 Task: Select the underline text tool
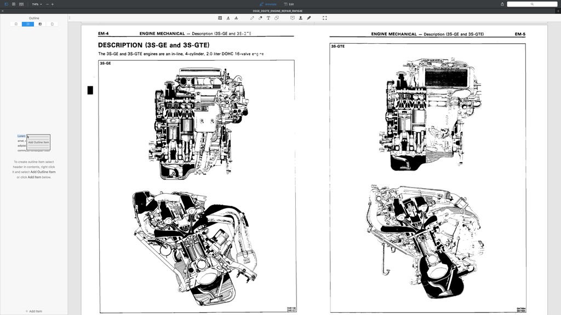point(228,18)
